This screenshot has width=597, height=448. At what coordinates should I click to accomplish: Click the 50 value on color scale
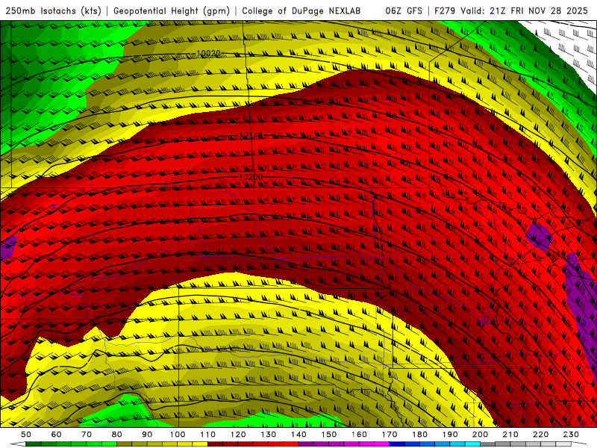coord(26,435)
